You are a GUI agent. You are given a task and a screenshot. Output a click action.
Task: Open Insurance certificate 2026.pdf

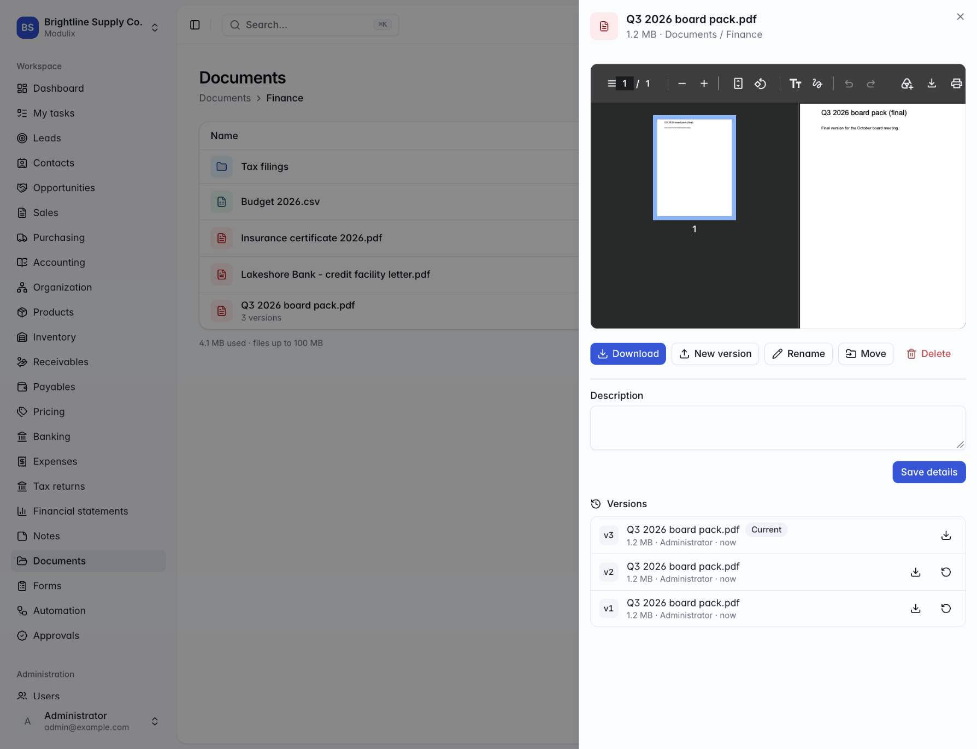click(x=389, y=238)
